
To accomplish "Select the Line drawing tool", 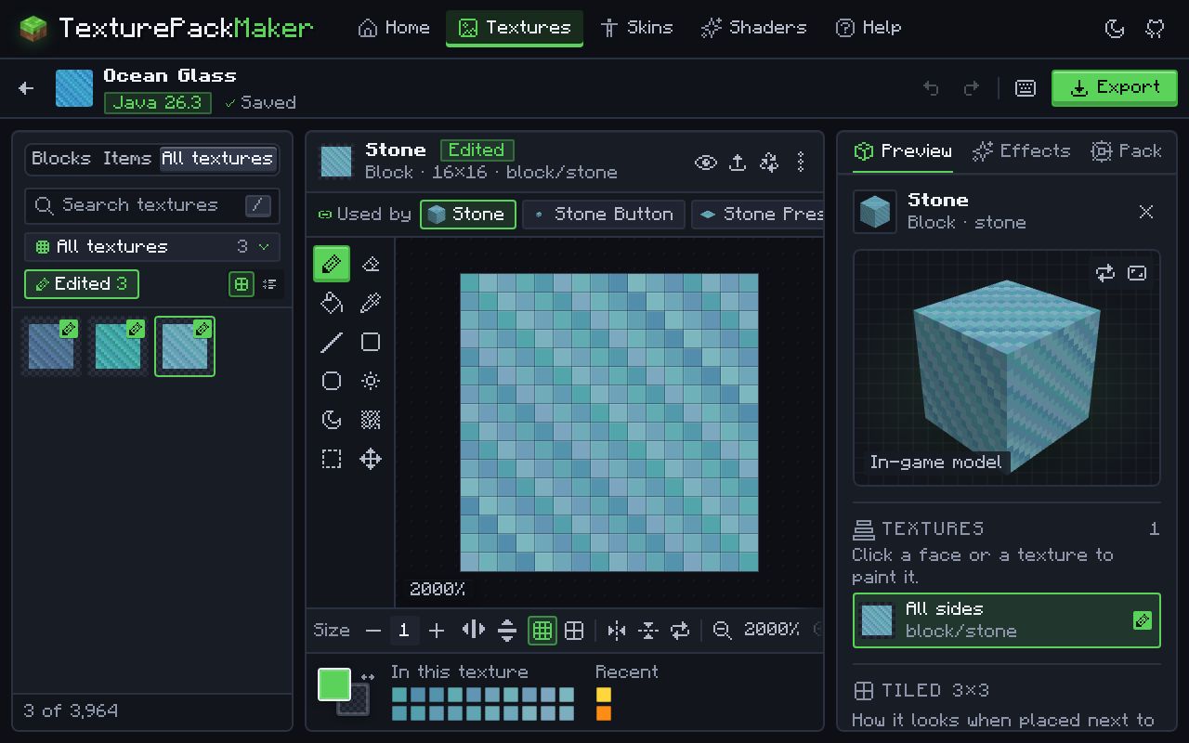I will 332,342.
